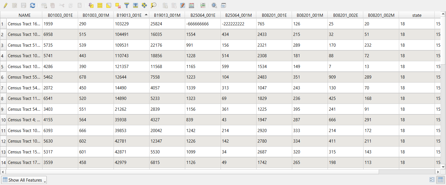
Task: Sort by the B25064_001E column header
Action: click(203, 15)
